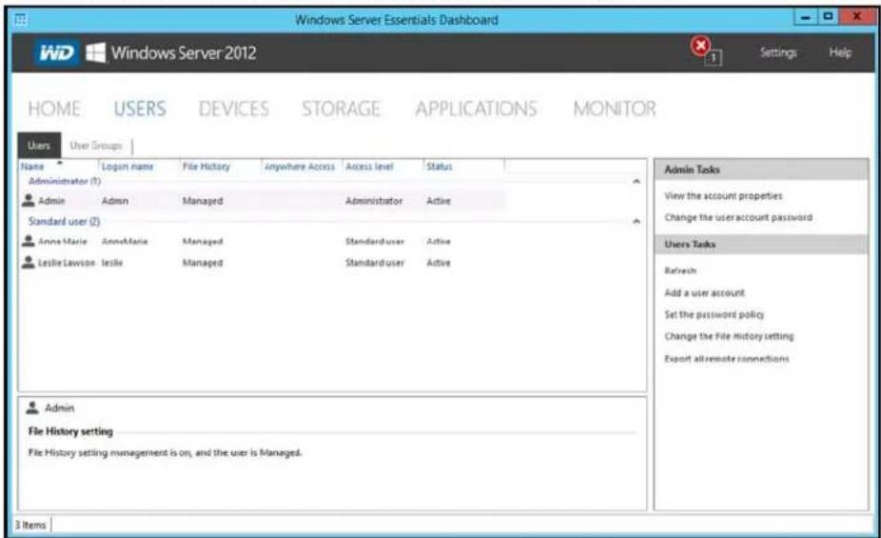Sort by Access level column
The image size is (881, 538).
(369, 167)
